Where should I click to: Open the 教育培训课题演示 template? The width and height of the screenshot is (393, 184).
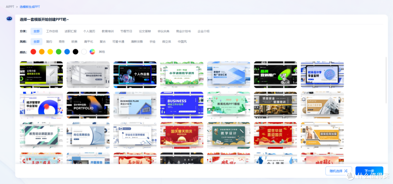tap(41, 135)
